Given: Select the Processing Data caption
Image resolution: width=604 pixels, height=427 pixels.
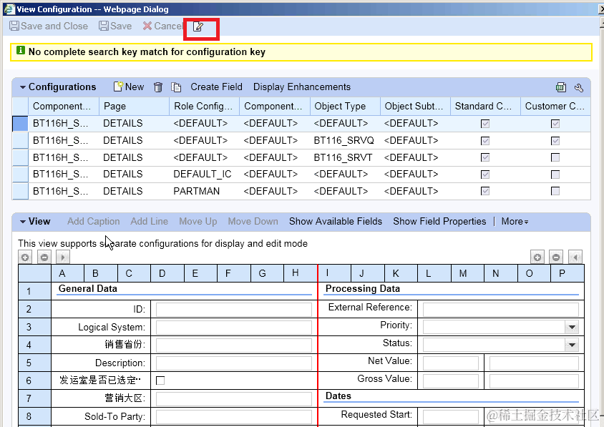Looking at the screenshot, I should pos(363,289).
